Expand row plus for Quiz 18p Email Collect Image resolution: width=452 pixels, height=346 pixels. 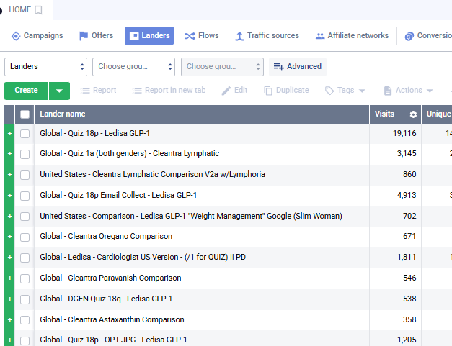pyautogui.click(x=10, y=196)
